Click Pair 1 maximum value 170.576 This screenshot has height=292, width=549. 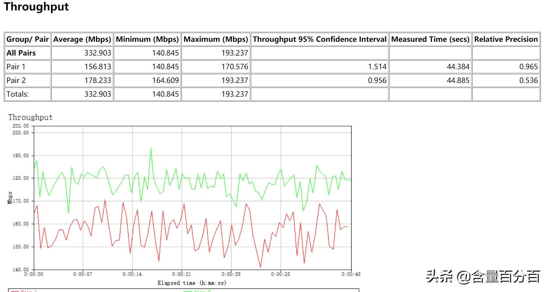(235, 67)
